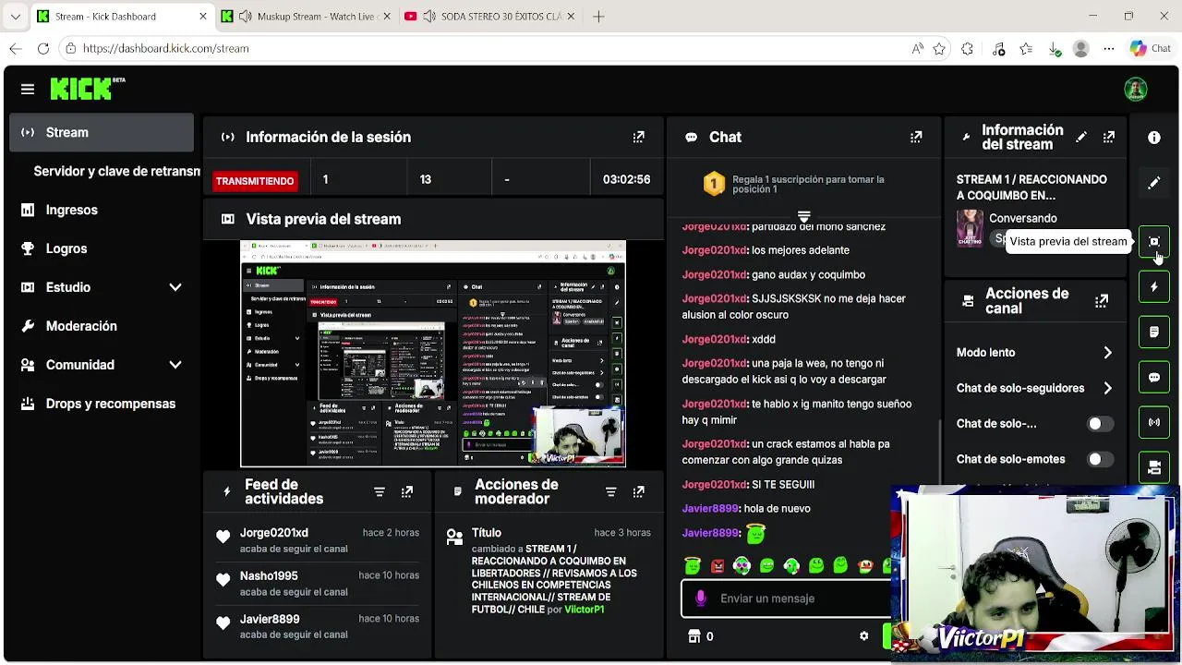Pop out the Acciones de canal panel
The height and width of the screenshot is (665, 1182).
pos(1102,301)
